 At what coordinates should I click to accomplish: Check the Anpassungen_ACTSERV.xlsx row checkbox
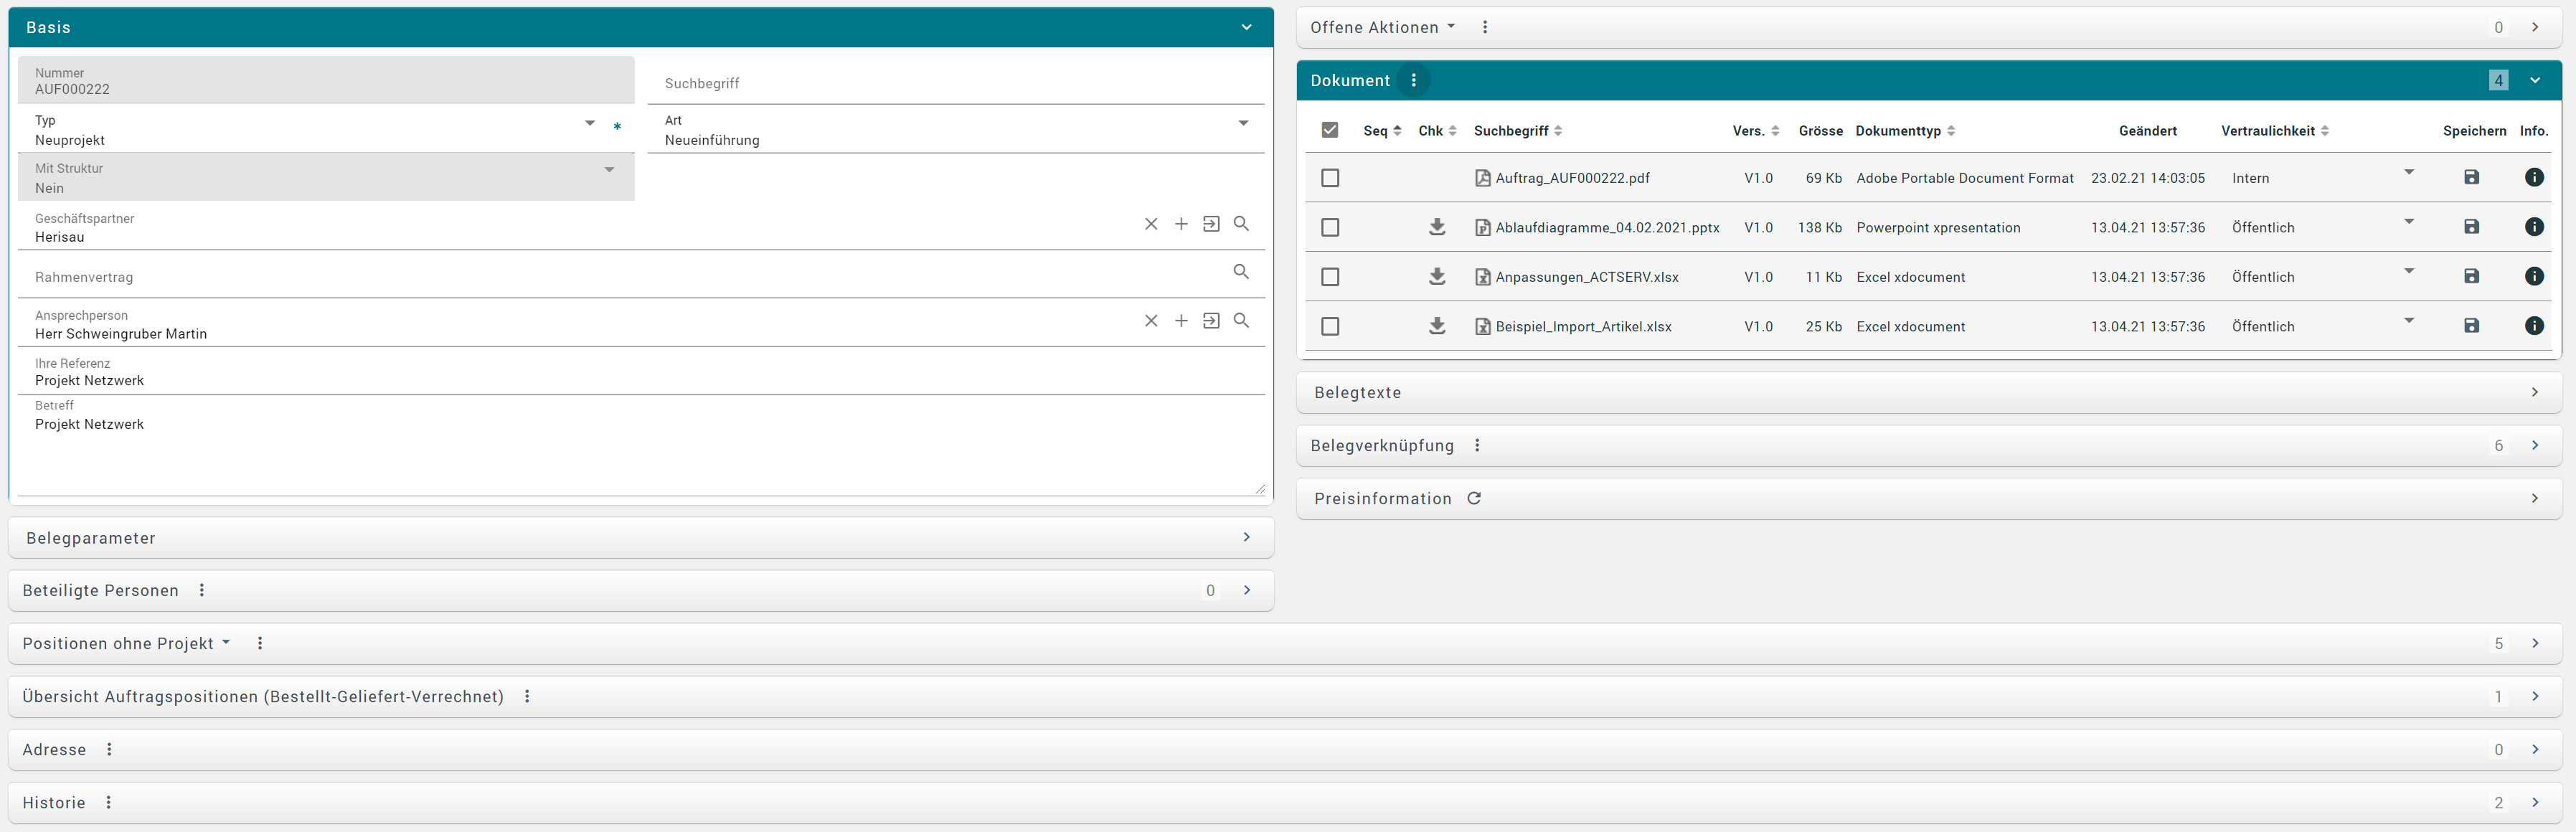click(x=1329, y=277)
